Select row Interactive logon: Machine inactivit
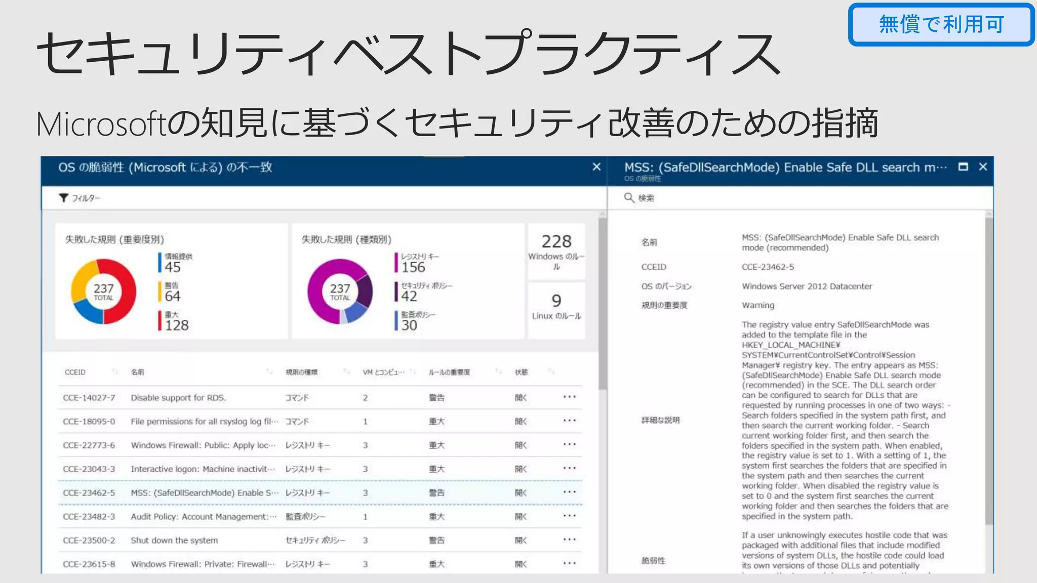 (x=320, y=469)
